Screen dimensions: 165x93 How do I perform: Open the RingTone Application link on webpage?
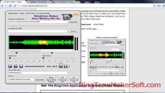70,86
